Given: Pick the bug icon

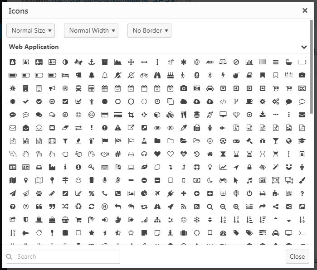Looking at the screenshot, I should click(x=13, y=88).
